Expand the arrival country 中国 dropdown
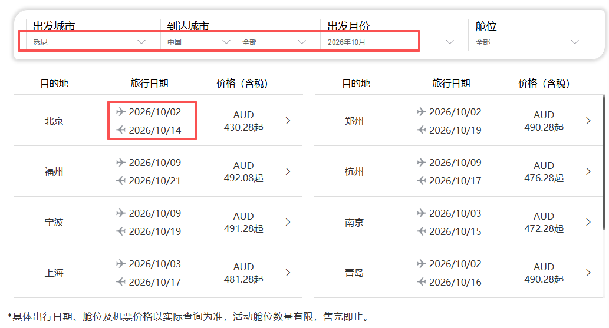 point(226,42)
